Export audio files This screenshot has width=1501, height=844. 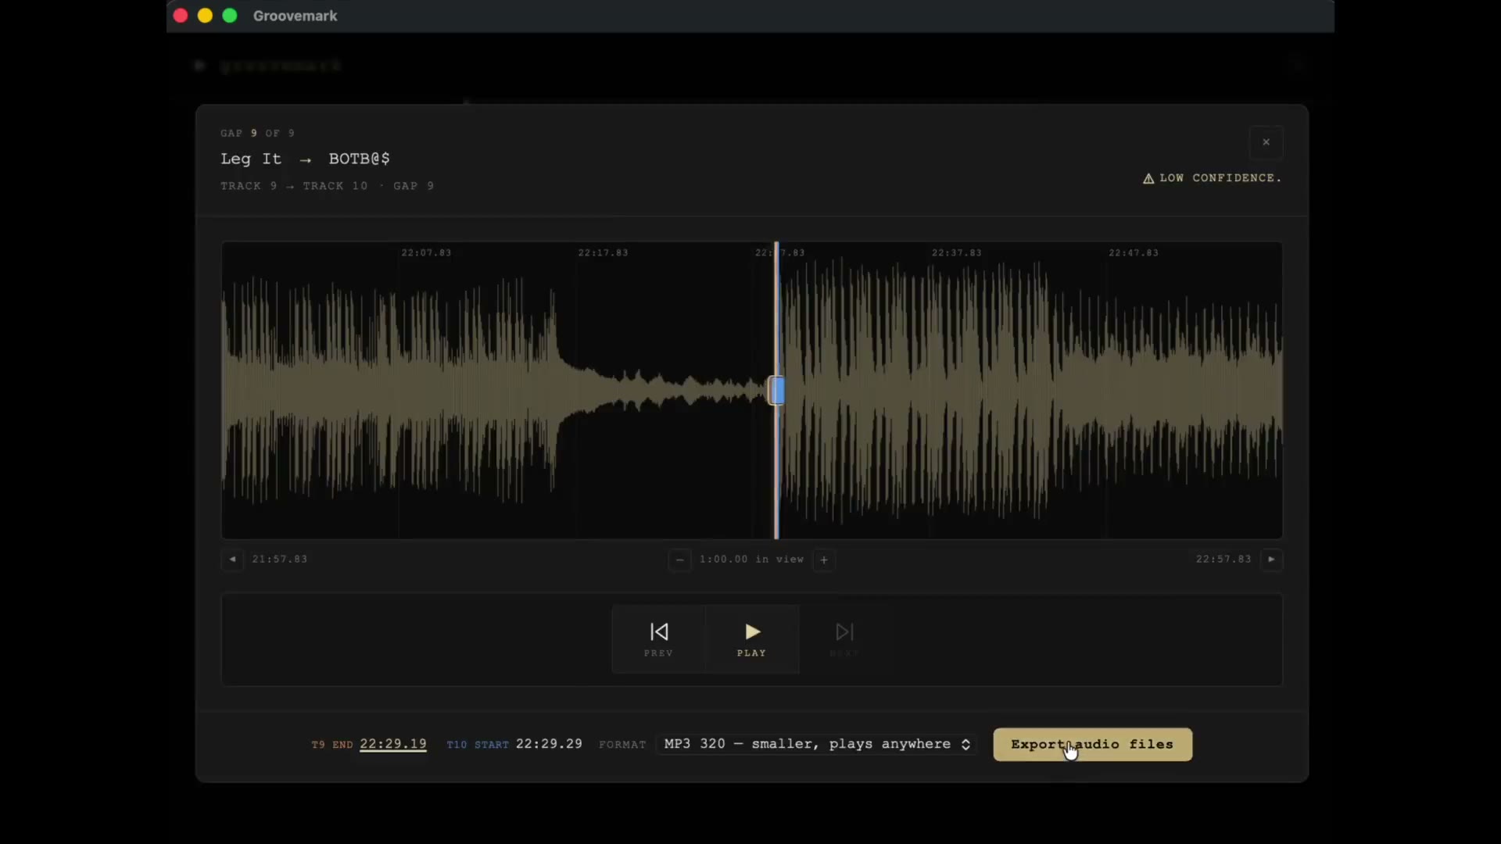click(1092, 745)
